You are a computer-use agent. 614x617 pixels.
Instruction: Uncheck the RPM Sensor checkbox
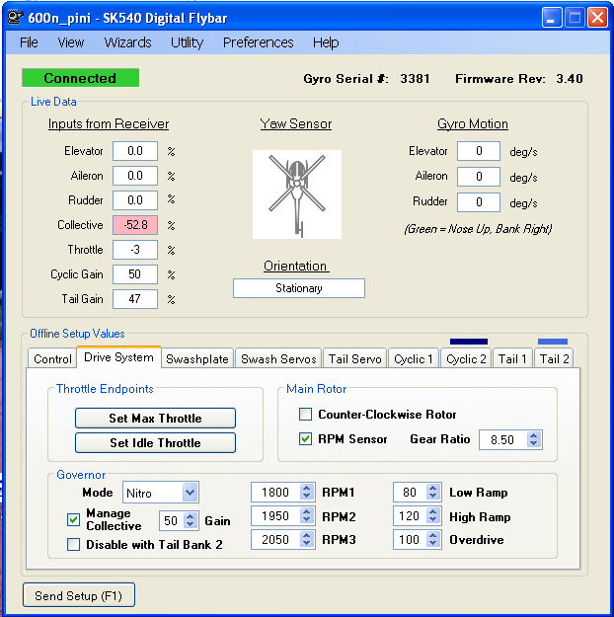(x=305, y=438)
